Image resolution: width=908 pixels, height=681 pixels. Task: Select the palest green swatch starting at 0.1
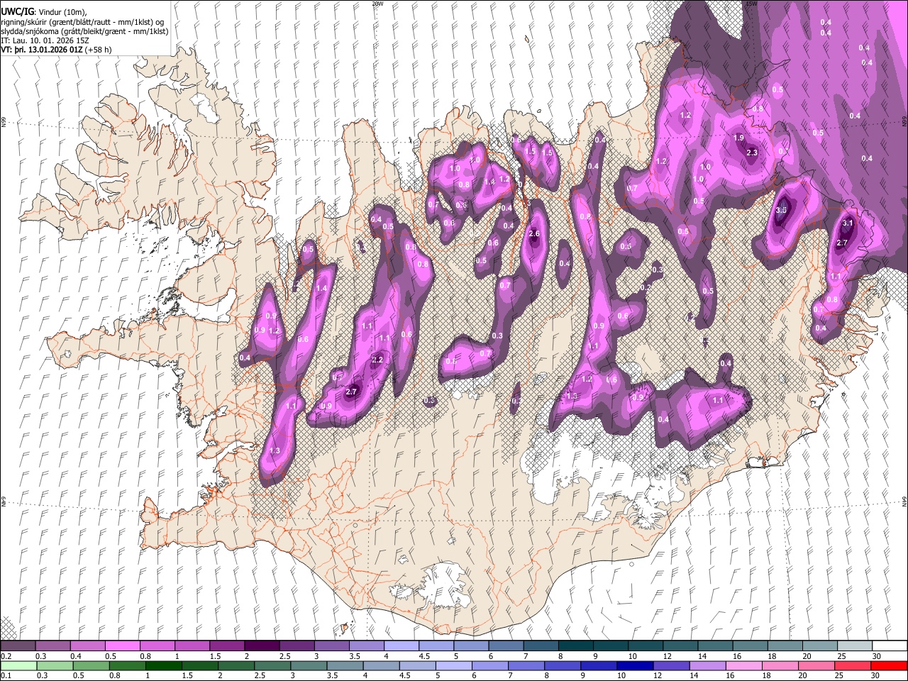18,665
